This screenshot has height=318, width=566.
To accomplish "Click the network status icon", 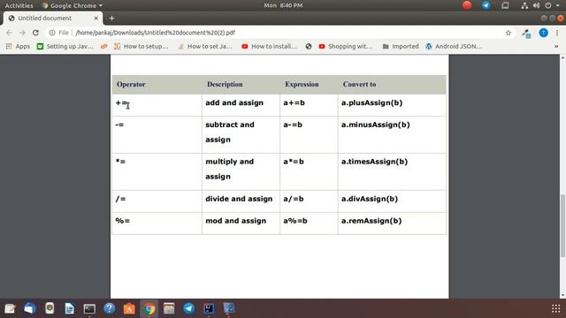I will [x=524, y=5].
